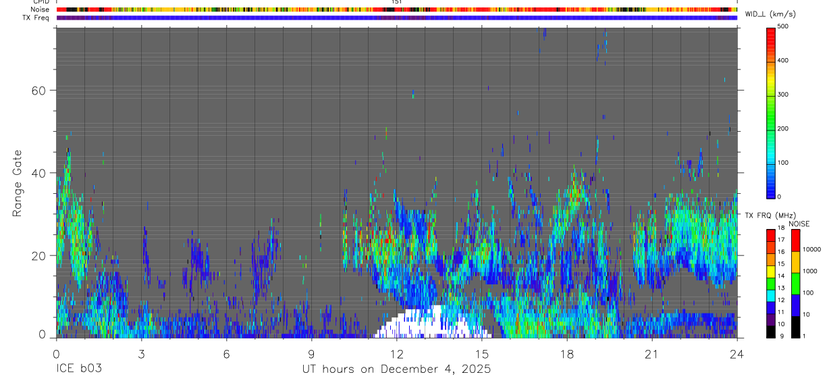
Task: Click the '13' TX frequency scale value
Action: tap(781, 288)
